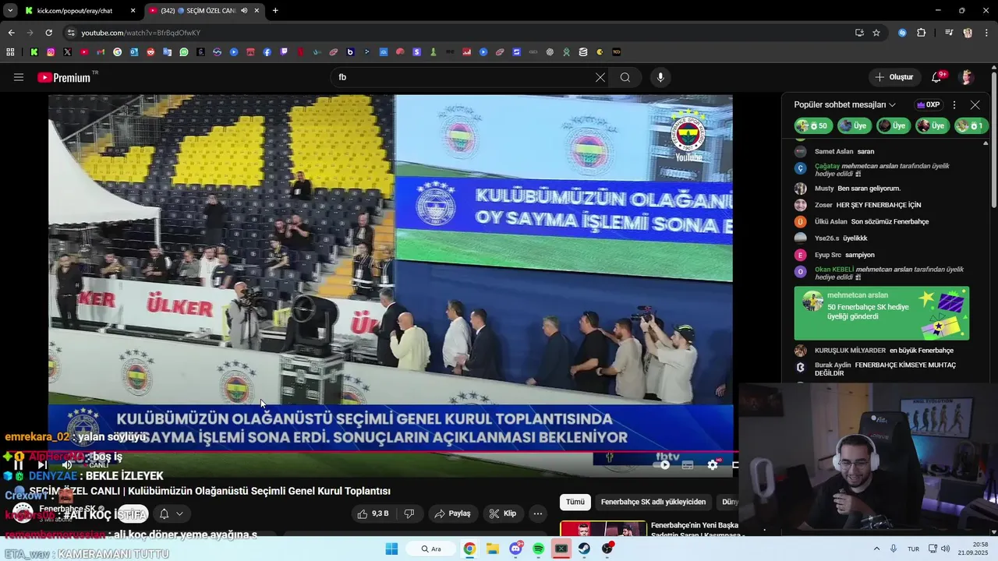This screenshot has height=561, width=998.
Task: Open the Gmail bookmark
Action: 101,52
